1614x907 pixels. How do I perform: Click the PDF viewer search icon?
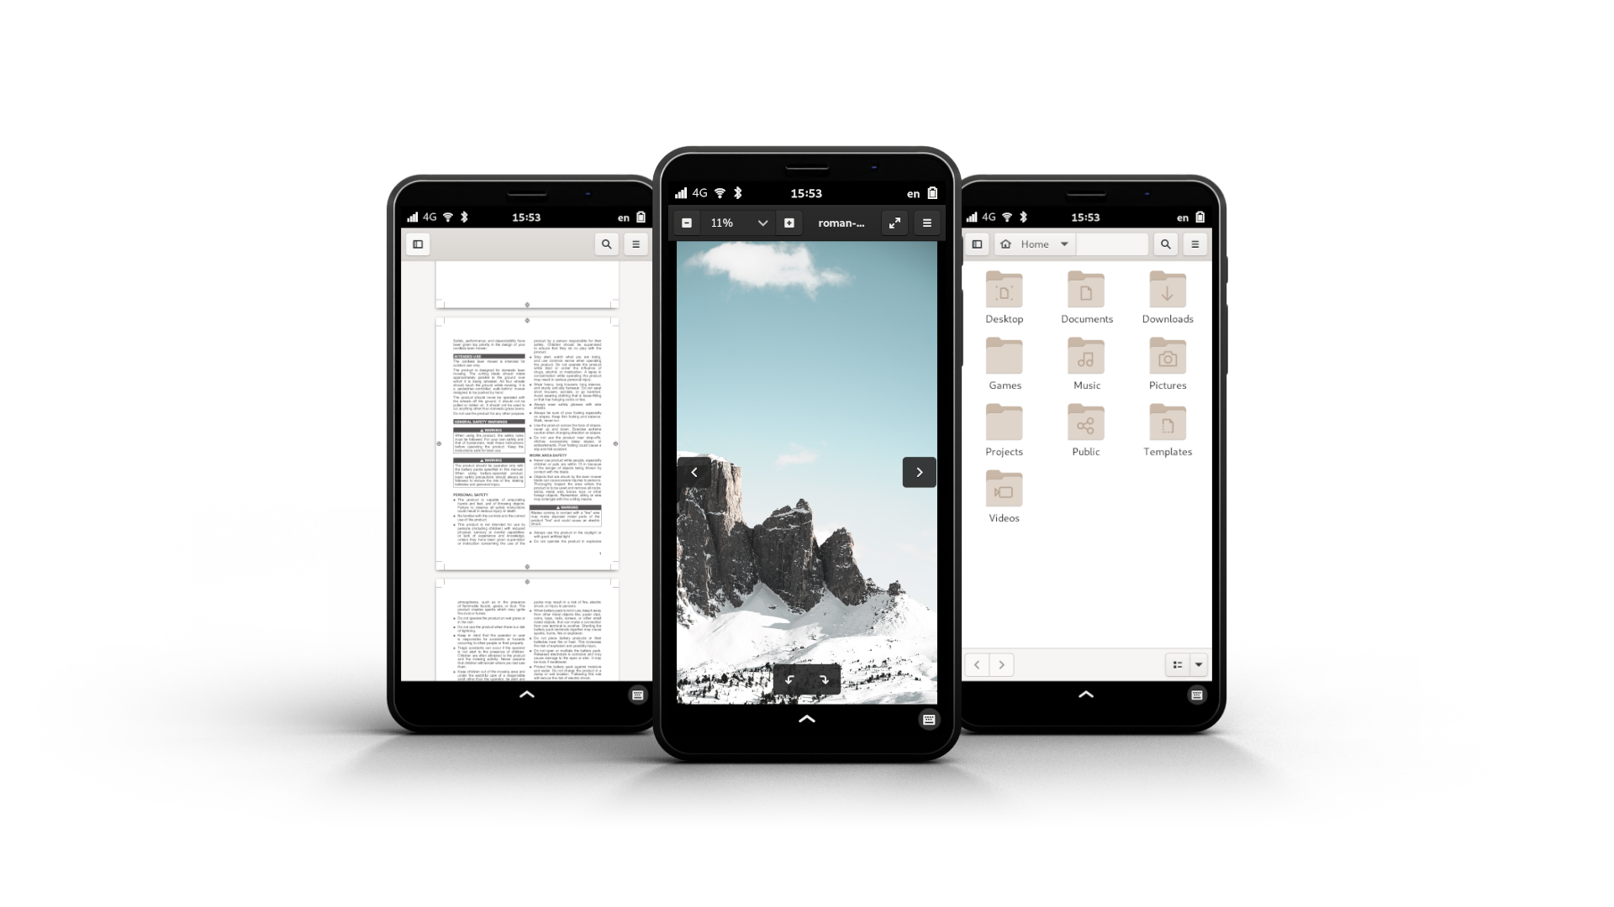(x=606, y=243)
